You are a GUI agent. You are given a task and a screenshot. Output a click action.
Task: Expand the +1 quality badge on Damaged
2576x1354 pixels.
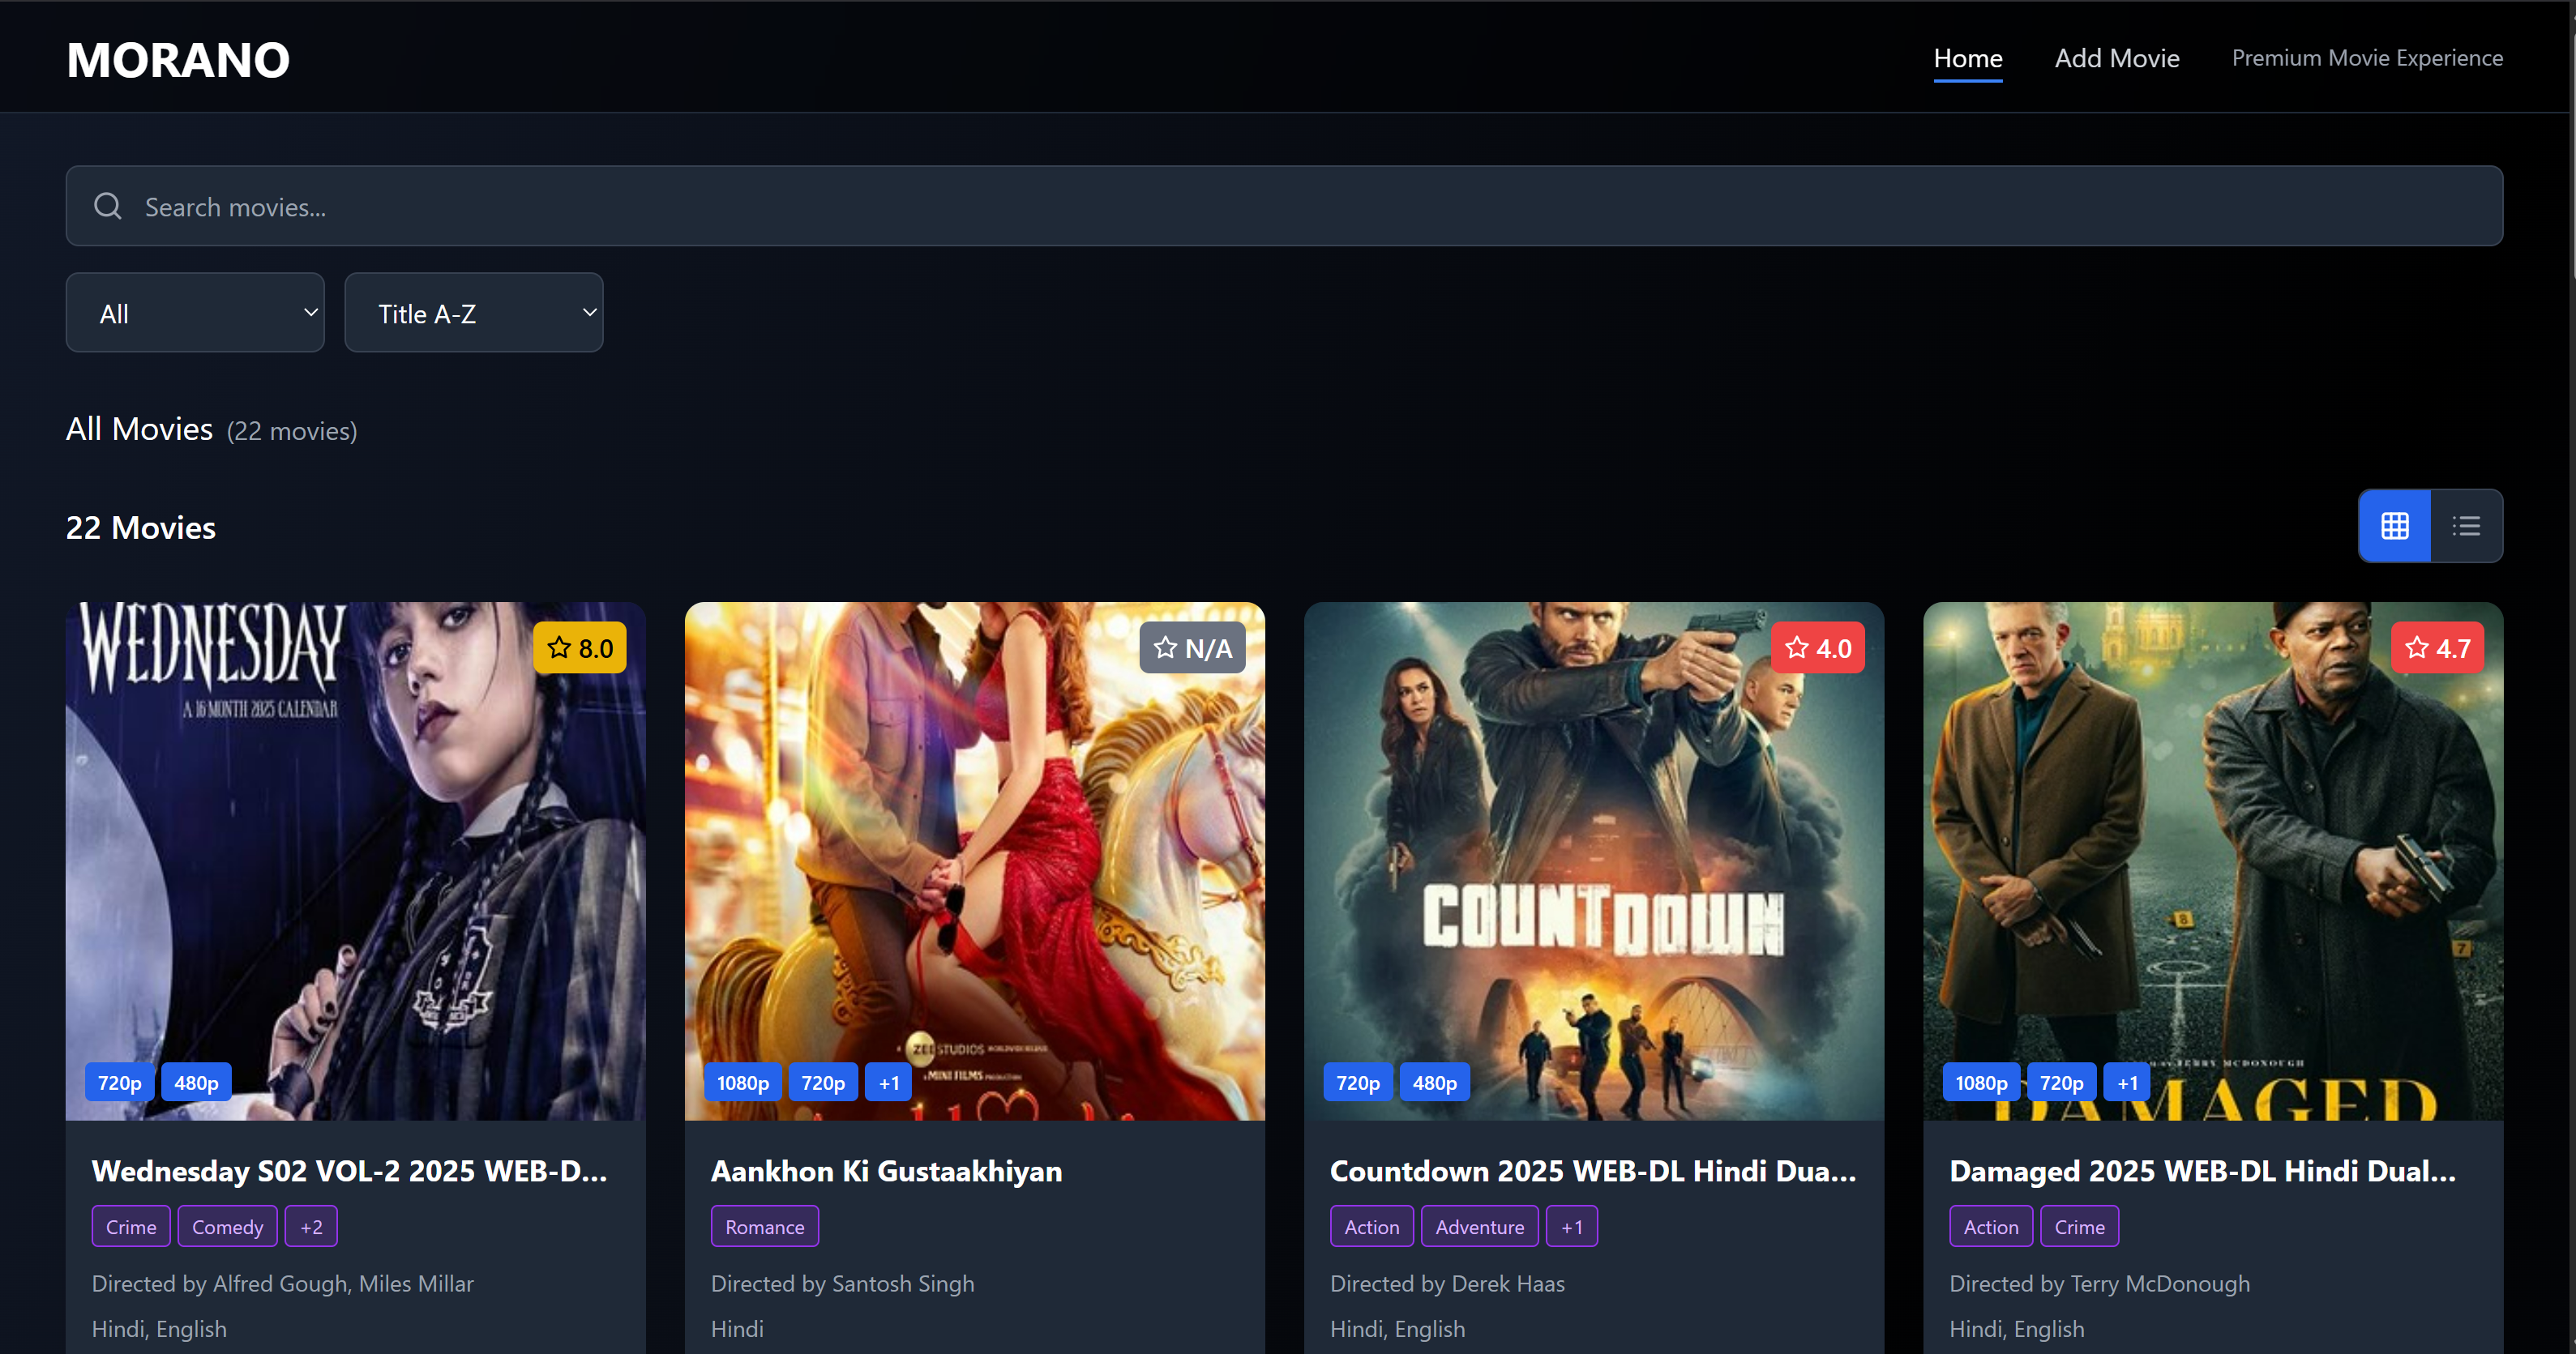[2126, 1081]
